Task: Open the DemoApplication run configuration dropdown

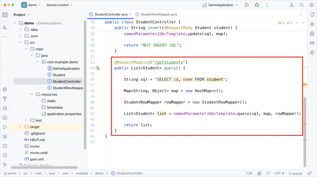Action: click(220, 5)
